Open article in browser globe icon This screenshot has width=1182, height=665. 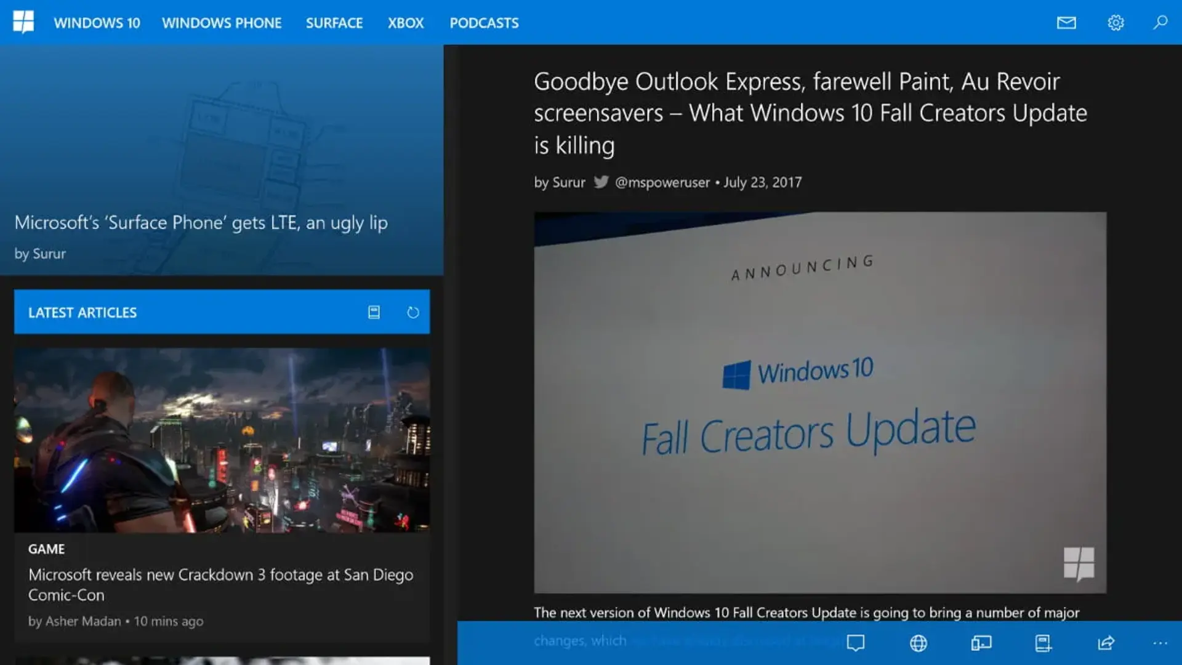click(x=919, y=643)
